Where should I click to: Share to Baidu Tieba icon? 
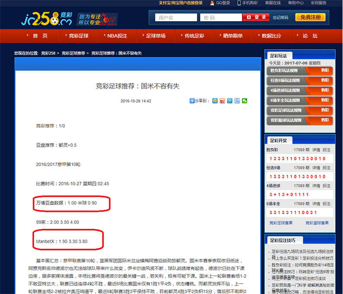click(x=237, y=101)
